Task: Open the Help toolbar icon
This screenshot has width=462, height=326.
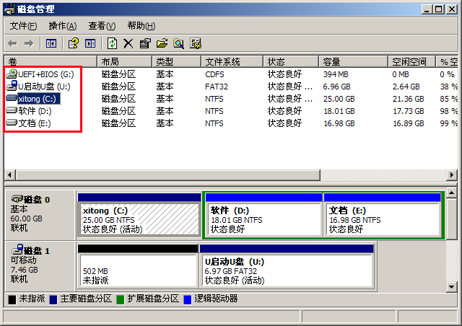Action: (74, 43)
